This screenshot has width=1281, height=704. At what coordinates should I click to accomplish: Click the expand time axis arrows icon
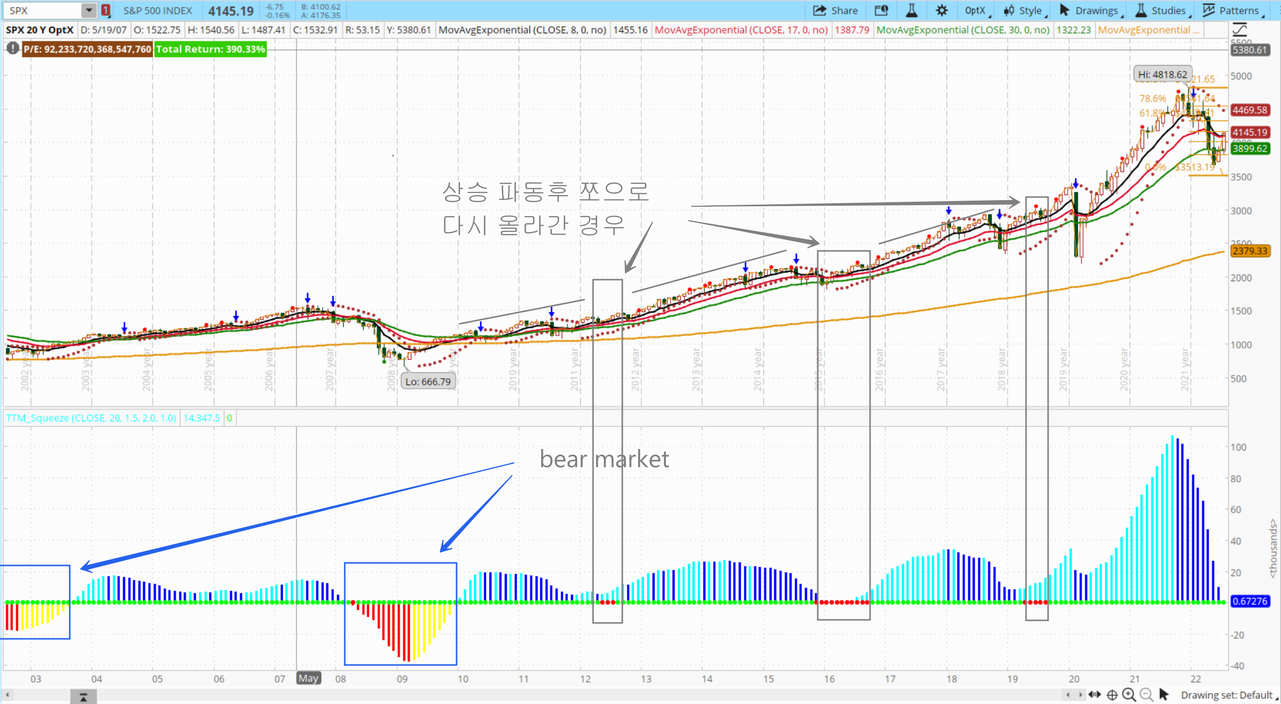pyautogui.click(x=1094, y=695)
